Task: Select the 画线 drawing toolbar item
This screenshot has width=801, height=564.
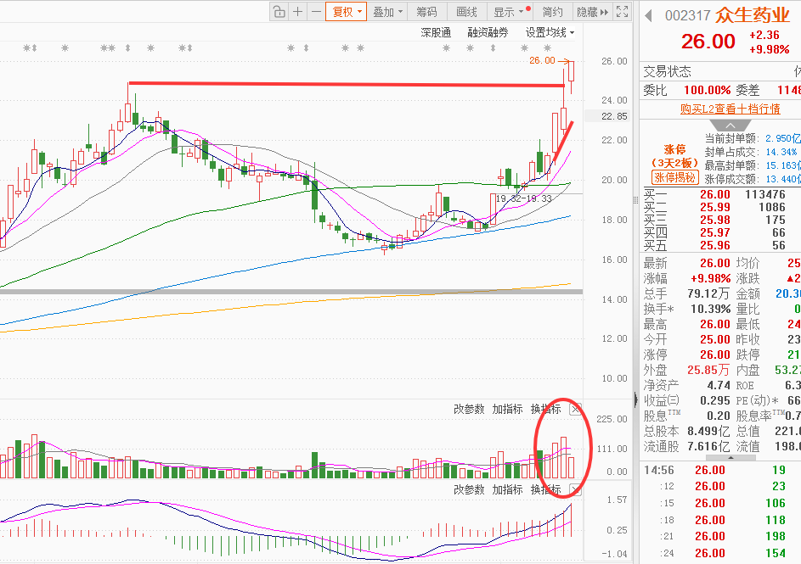Action: click(466, 12)
